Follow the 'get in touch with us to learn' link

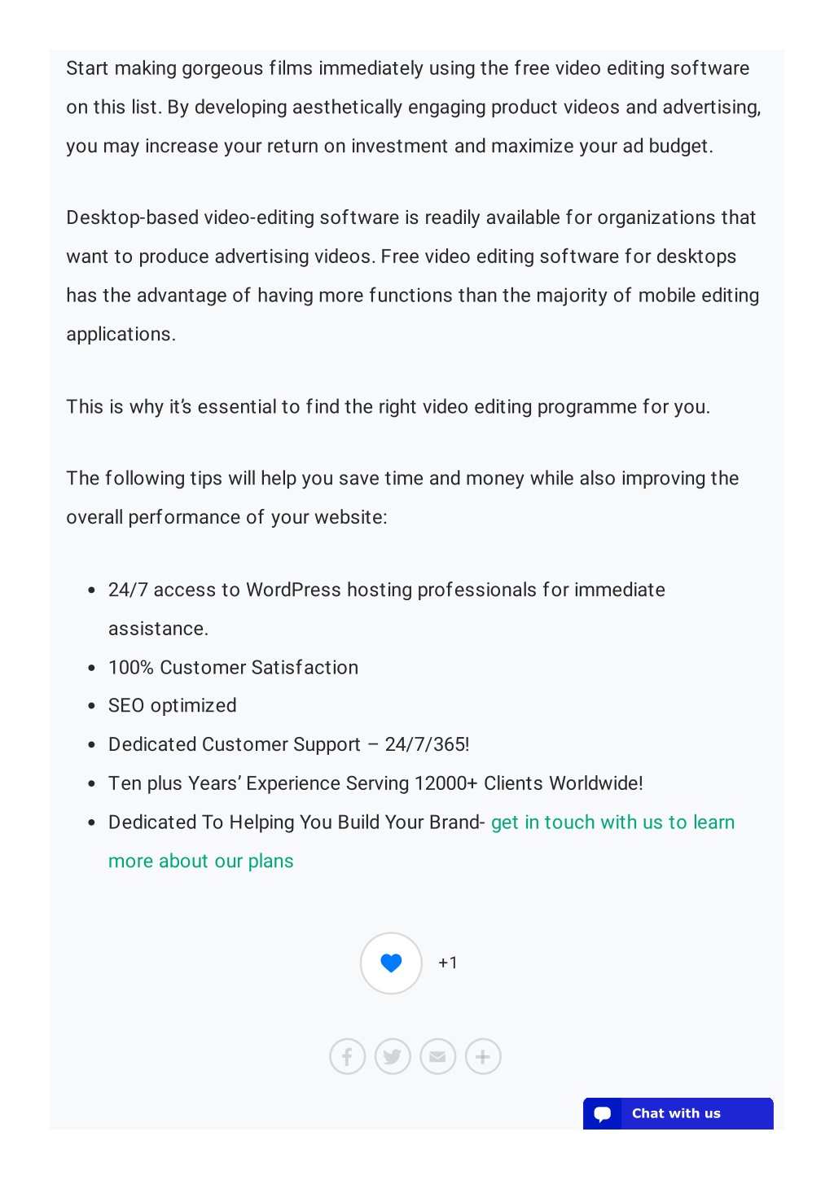(x=612, y=822)
